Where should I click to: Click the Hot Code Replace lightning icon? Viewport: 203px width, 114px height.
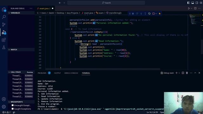click(160, 14)
